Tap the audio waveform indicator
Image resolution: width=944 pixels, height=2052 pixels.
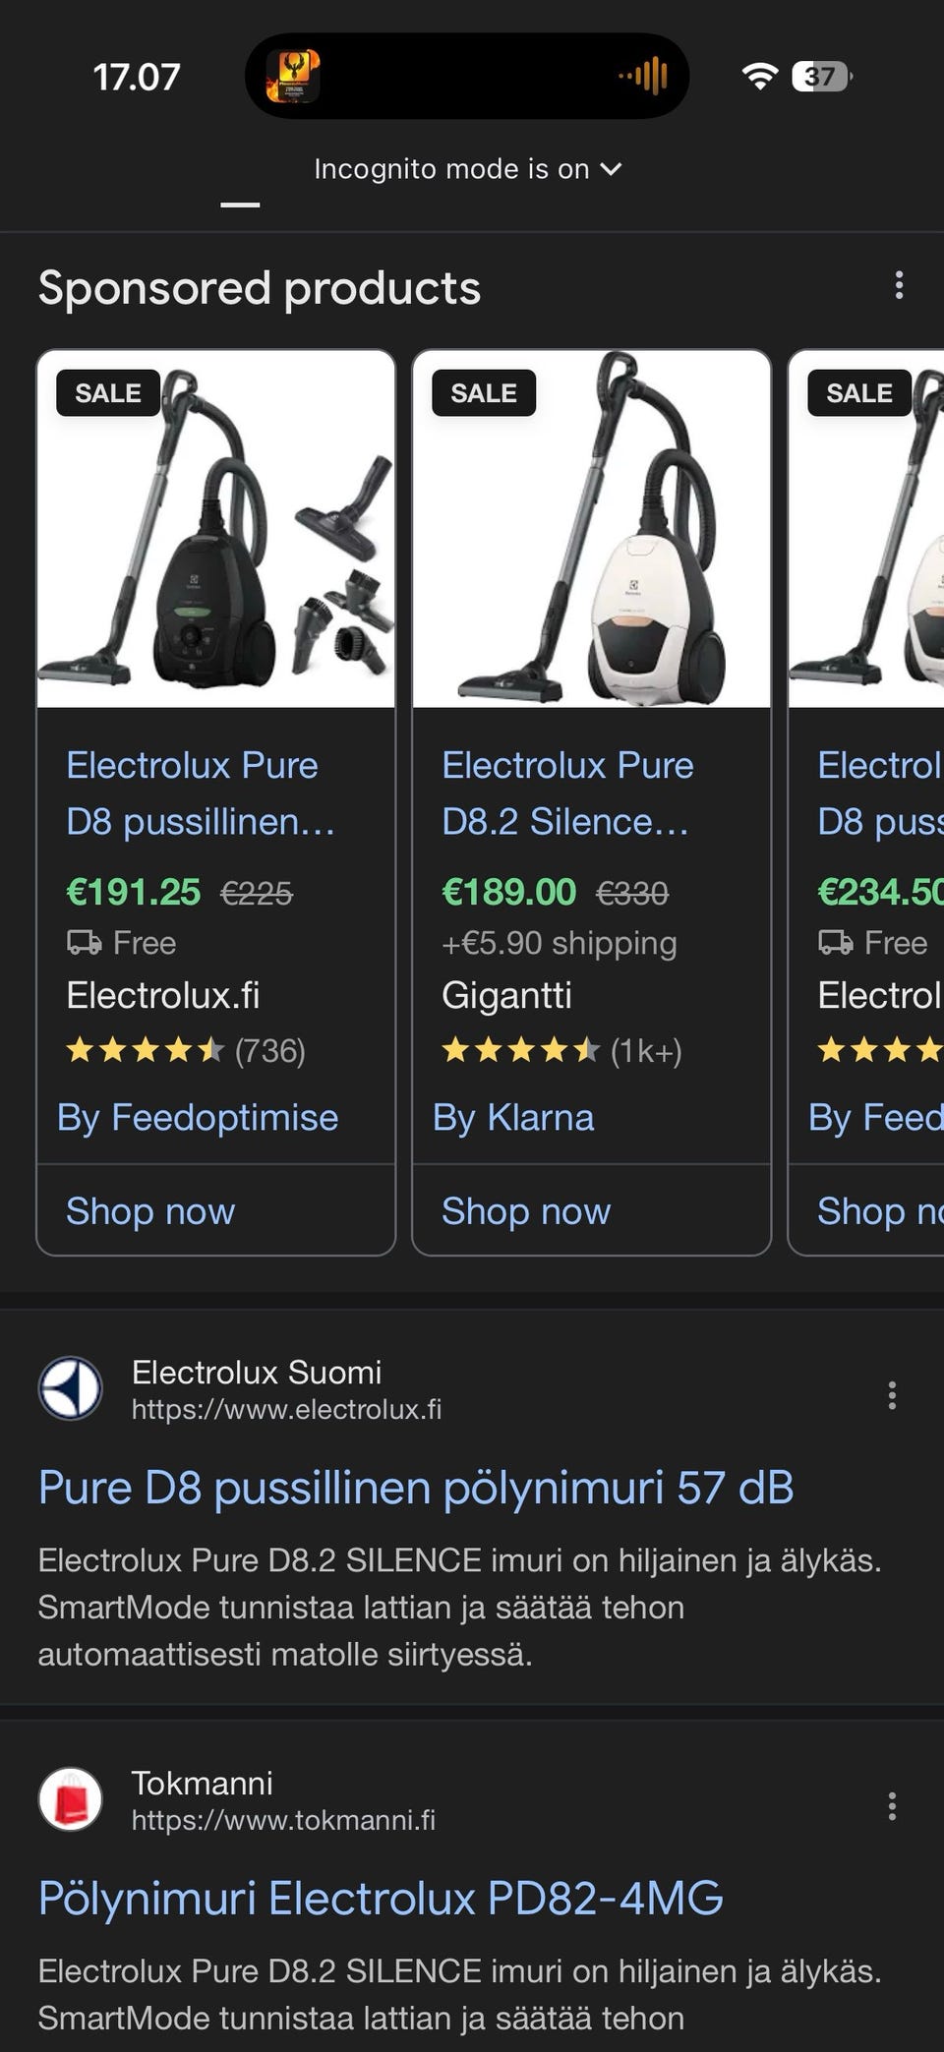coord(644,76)
